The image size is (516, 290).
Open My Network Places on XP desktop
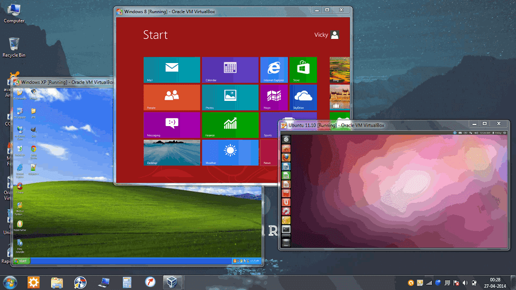[x=19, y=132]
